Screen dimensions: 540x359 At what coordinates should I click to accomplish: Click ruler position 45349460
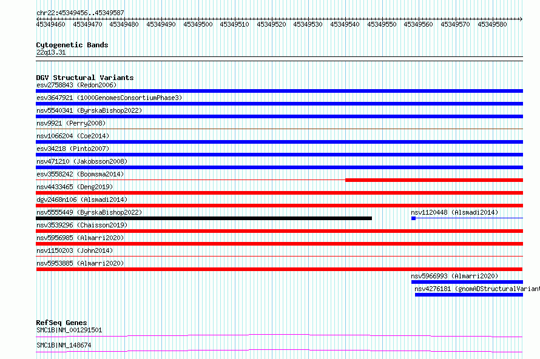coord(50,24)
